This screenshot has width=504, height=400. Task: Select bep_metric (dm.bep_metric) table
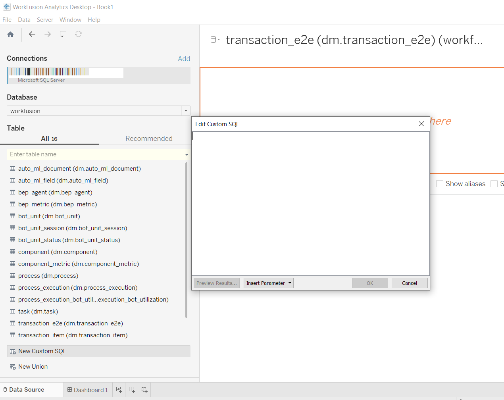[x=58, y=204]
